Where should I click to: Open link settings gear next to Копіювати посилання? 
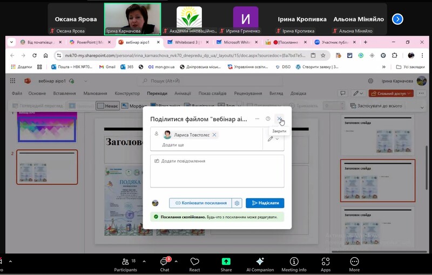click(237, 203)
